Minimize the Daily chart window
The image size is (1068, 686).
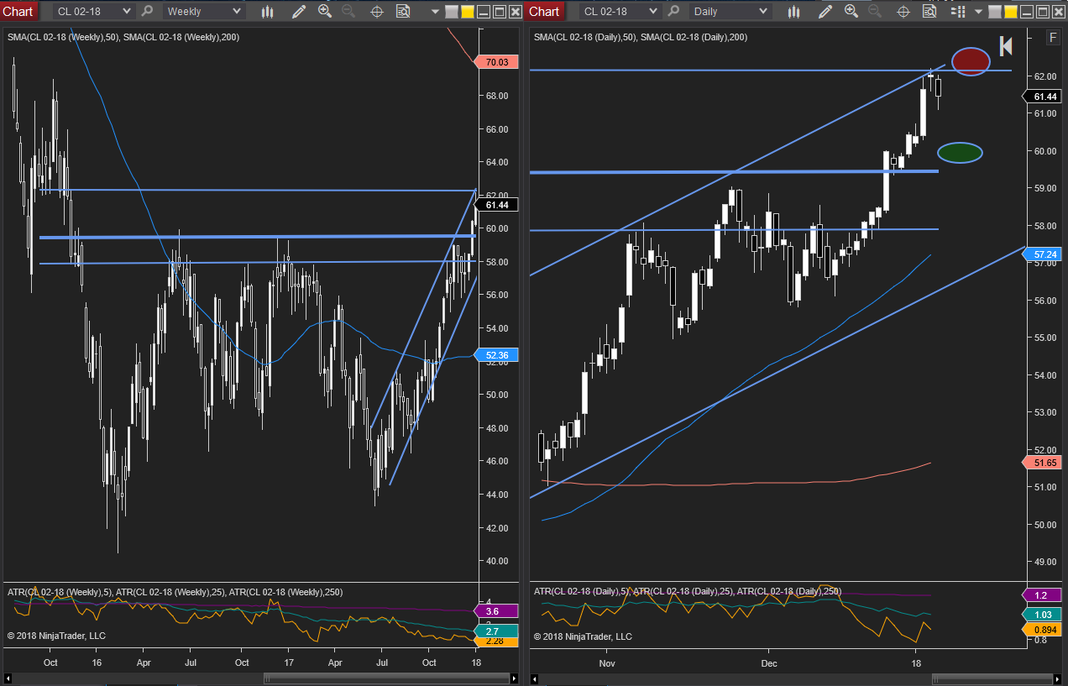(1026, 12)
